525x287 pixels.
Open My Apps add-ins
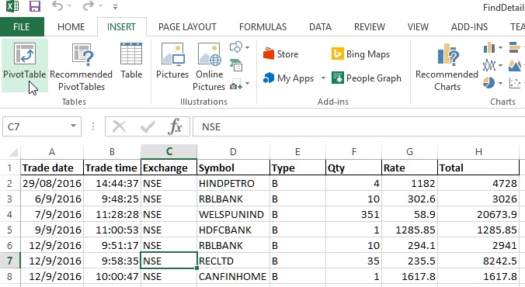coord(289,78)
